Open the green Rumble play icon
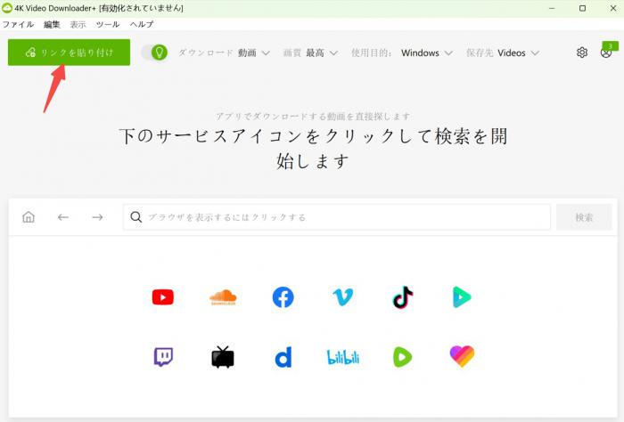The image size is (624, 422). pos(402,357)
